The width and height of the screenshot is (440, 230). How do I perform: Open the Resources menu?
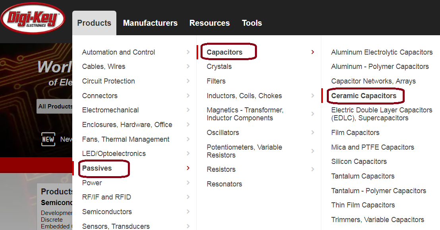[210, 23]
